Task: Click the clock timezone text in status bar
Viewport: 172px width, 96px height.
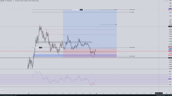Action: tap(160, 95)
